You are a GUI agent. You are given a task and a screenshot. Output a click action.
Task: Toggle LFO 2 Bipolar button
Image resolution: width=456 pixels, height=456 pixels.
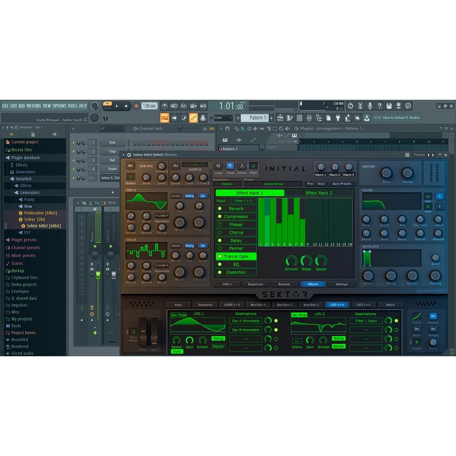coord(338,346)
